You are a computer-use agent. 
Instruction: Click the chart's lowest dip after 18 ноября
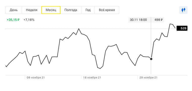coord(100,68)
